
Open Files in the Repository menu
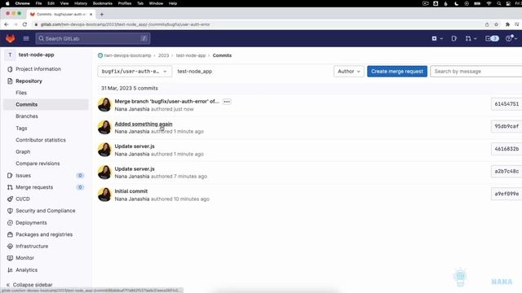[21, 93]
